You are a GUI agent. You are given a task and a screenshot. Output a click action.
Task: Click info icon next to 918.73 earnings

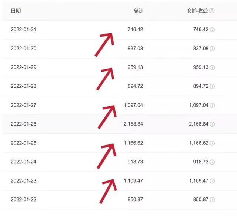(x=212, y=162)
